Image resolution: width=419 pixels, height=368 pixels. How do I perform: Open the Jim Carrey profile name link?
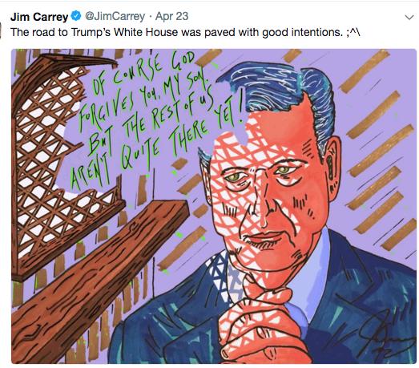(x=39, y=17)
